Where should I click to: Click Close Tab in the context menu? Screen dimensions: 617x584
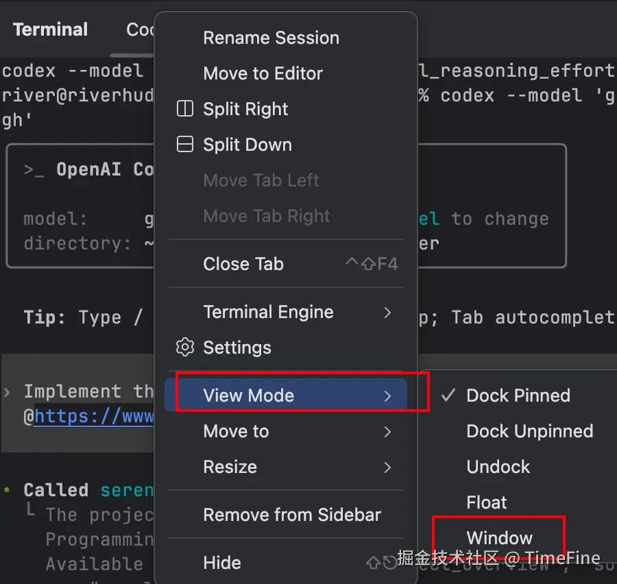coord(243,264)
